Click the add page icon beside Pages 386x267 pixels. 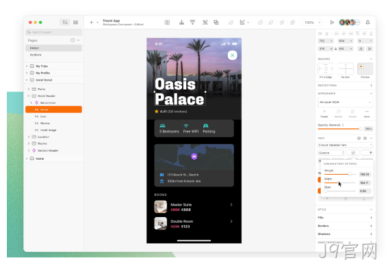tap(73, 40)
